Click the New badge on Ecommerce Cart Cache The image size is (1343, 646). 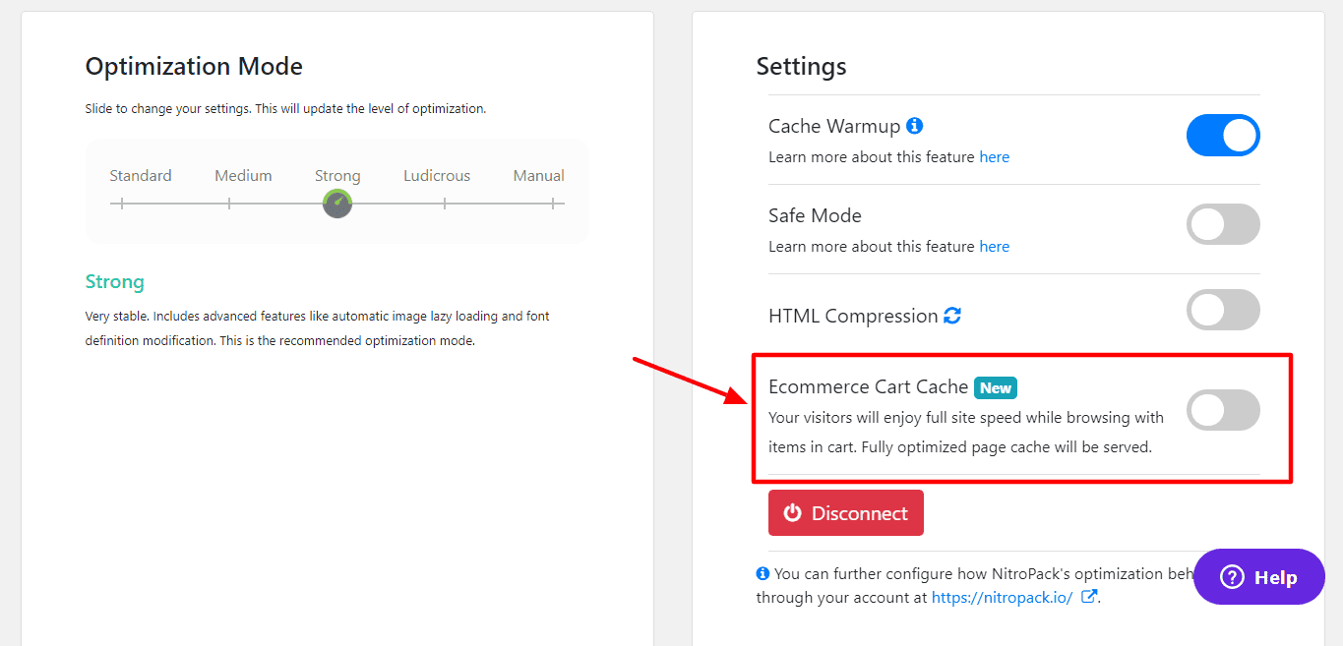click(995, 387)
